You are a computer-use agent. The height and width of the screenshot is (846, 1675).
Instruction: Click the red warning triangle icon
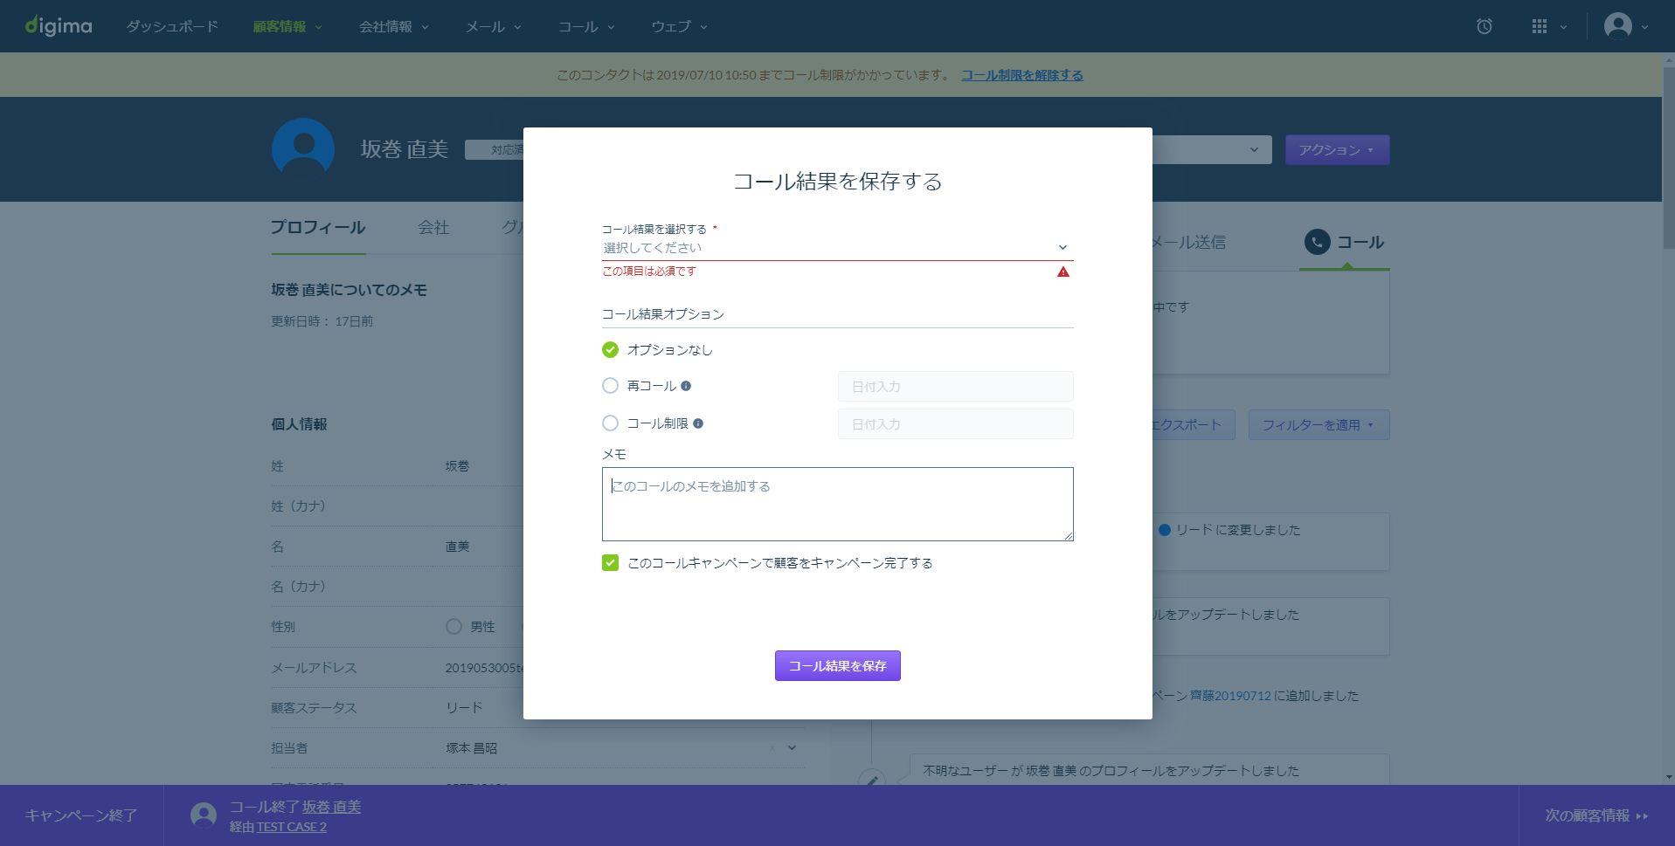1062,272
